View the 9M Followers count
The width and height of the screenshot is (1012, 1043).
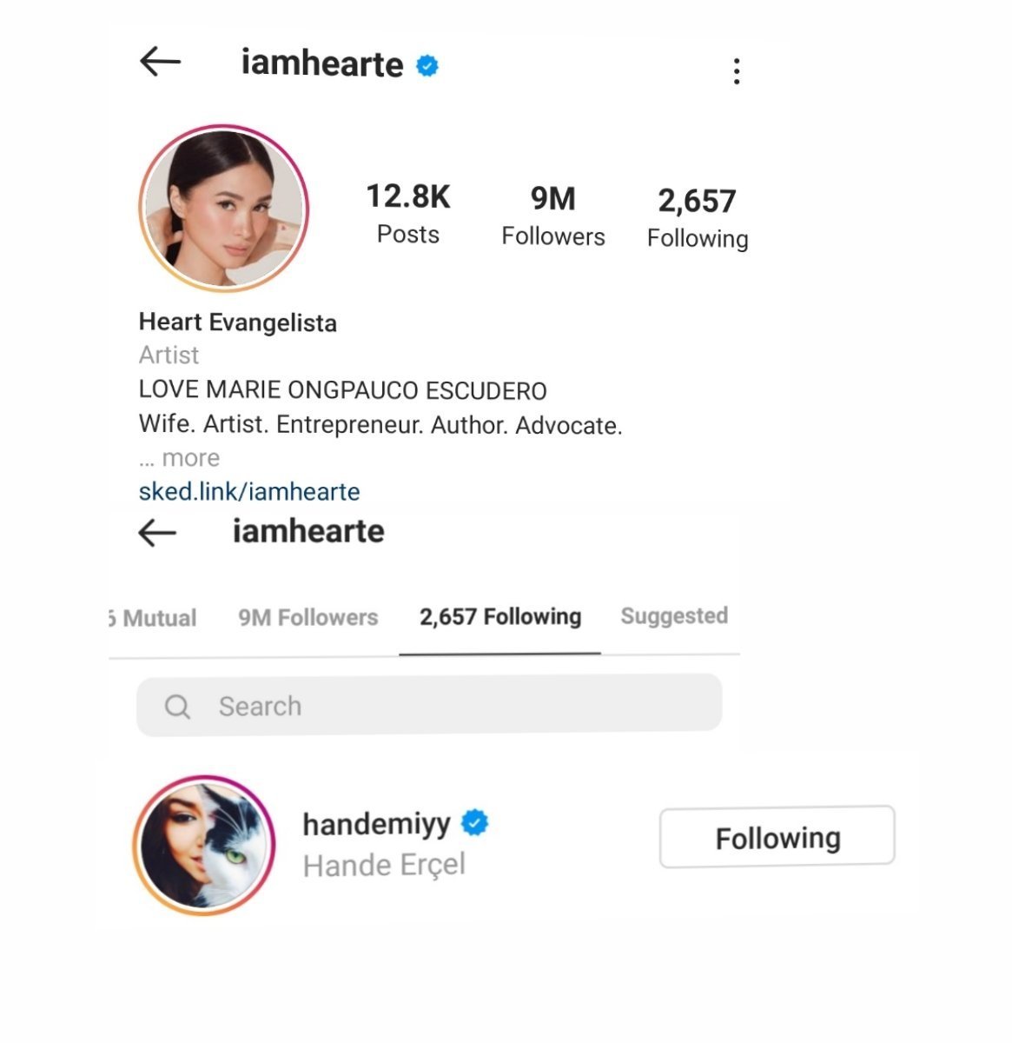[x=553, y=216]
